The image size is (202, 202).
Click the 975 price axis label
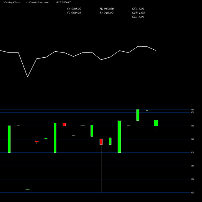click(x=192, y=112)
